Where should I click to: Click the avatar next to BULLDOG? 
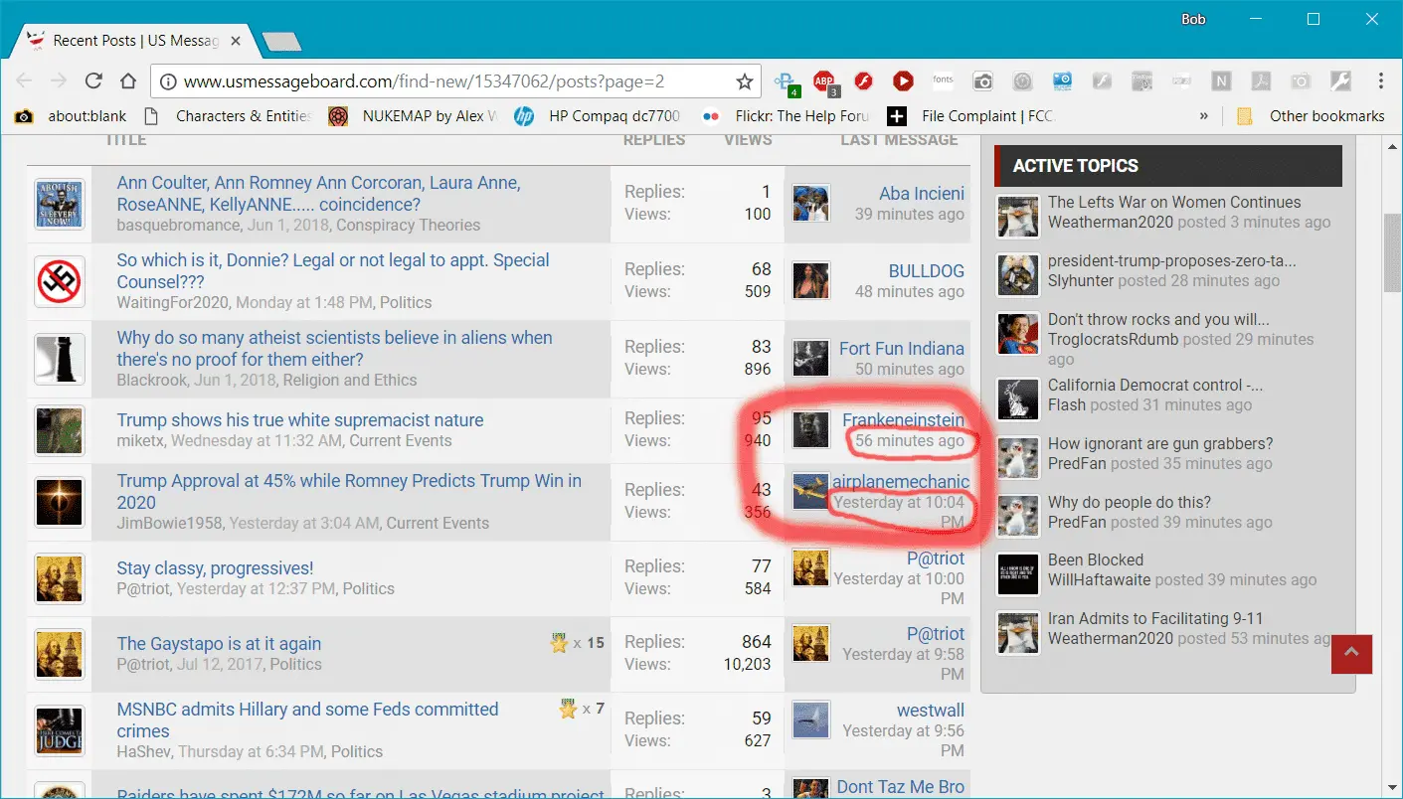811,280
